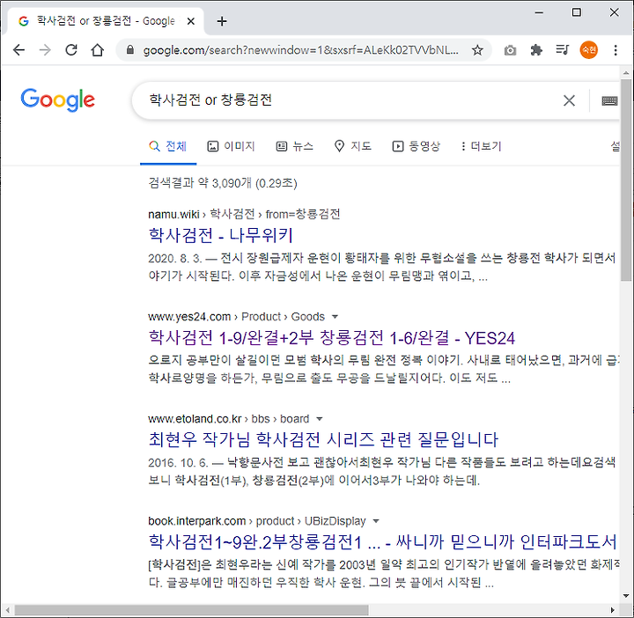Expand the book.interpark.com result options arrow

click(x=376, y=521)
